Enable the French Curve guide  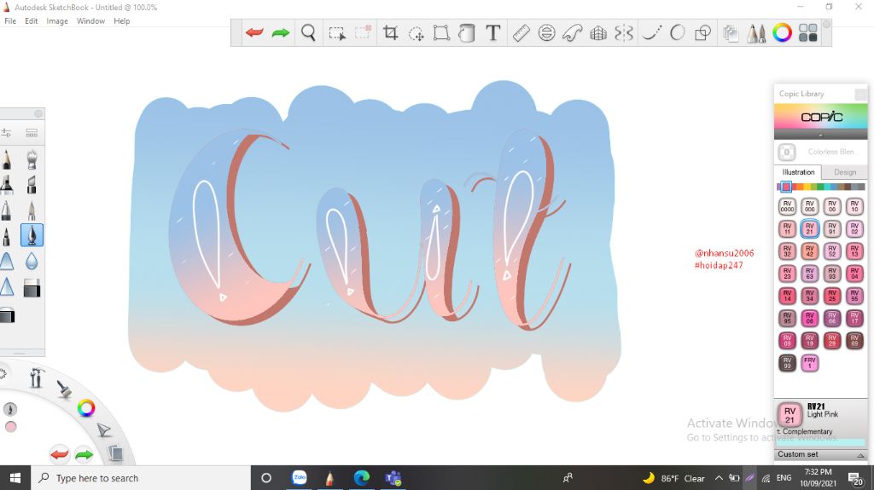click(x=573, y=33)
